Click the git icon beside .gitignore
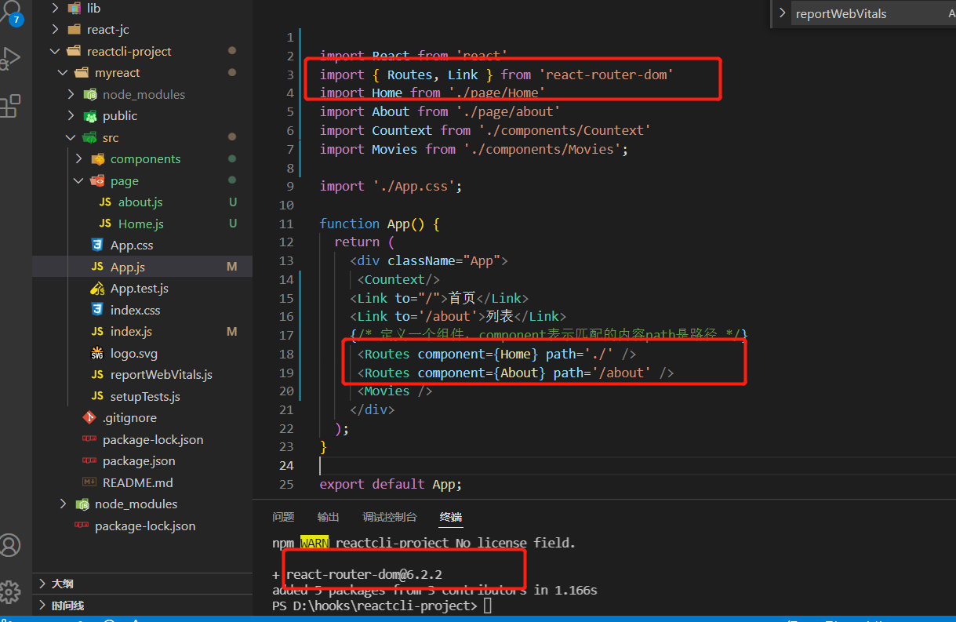 [89, 418]
